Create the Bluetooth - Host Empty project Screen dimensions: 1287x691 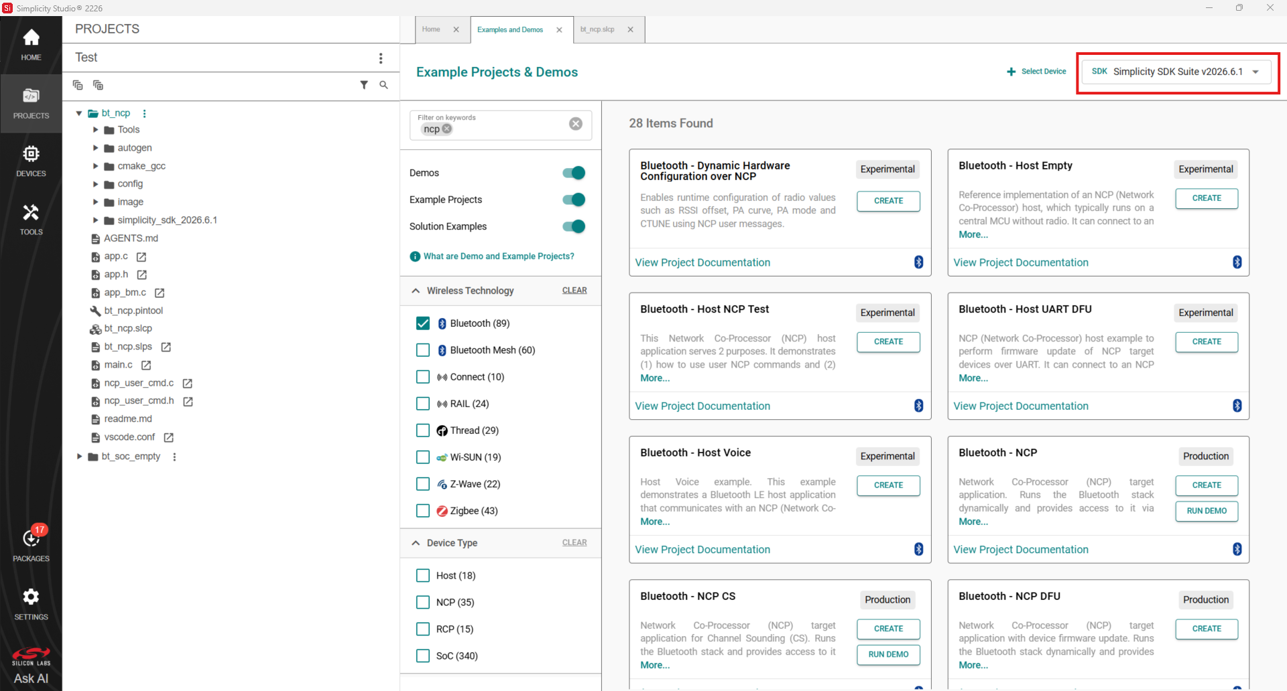[1207, 198]
